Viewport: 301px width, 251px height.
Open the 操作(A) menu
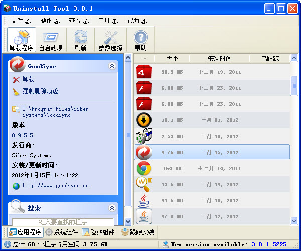(50, 21)
